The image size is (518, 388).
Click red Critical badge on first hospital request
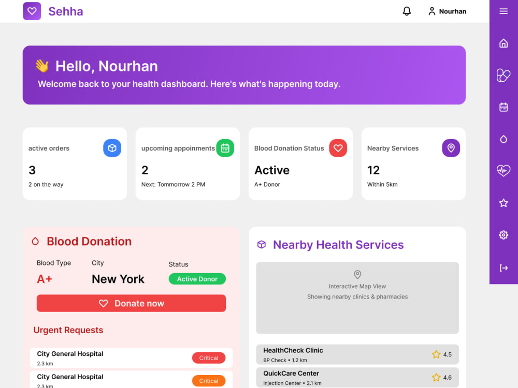coord(209,357)
